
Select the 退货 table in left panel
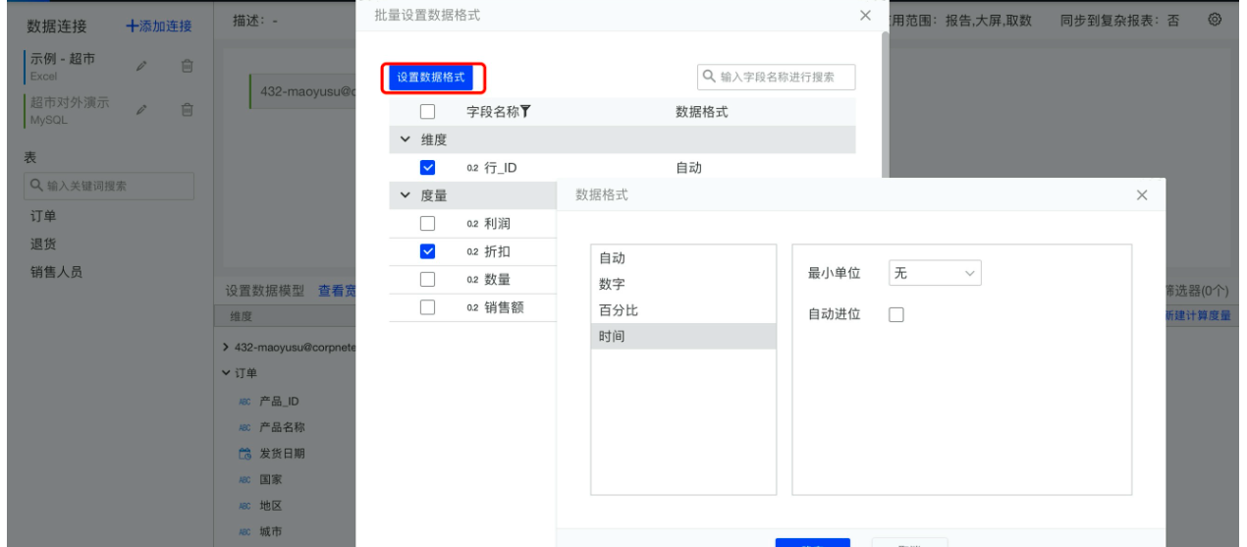(x=45, y=245)
